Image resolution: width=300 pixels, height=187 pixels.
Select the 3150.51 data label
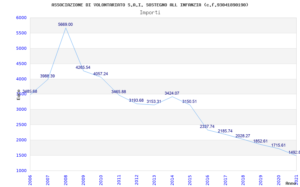click(x=189, y=101)
